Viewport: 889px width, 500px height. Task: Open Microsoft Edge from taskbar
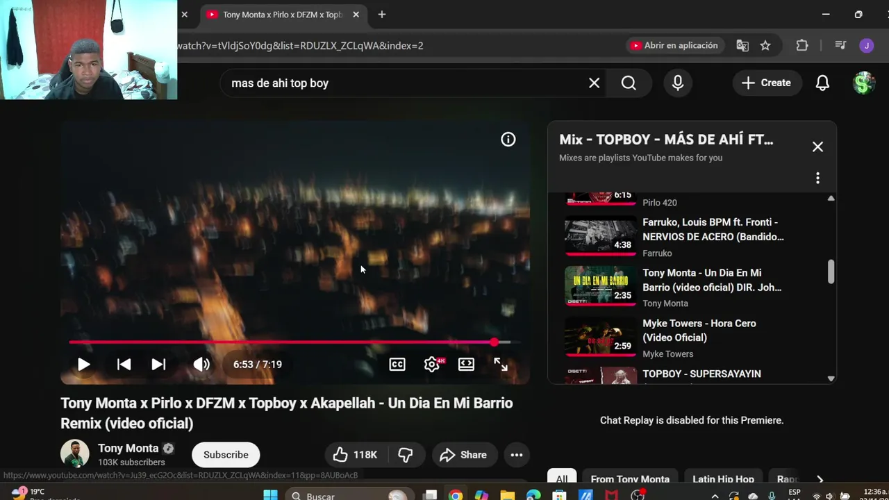[533, 495]
